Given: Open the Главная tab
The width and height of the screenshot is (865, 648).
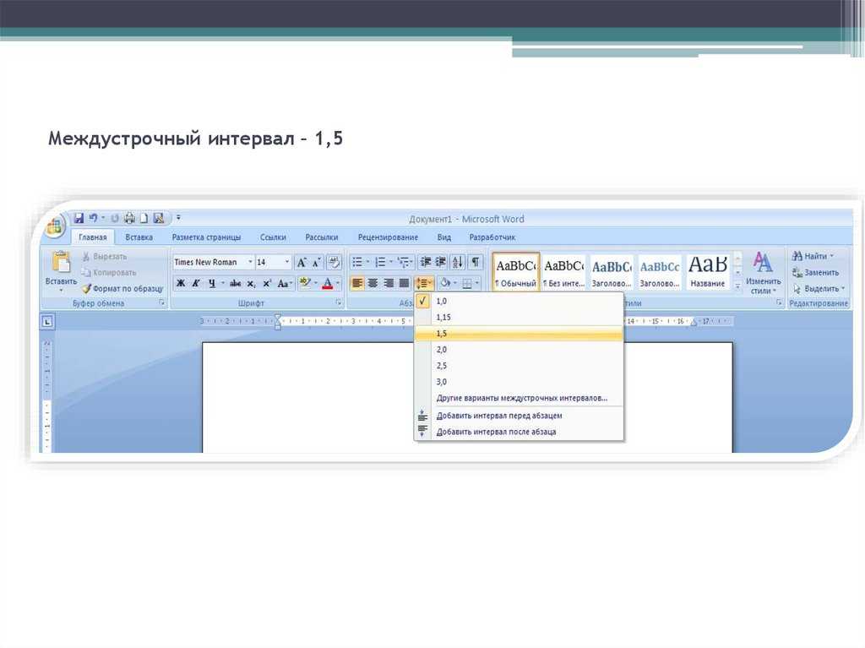Looking at the screenshot, I should tap(93, 237).
